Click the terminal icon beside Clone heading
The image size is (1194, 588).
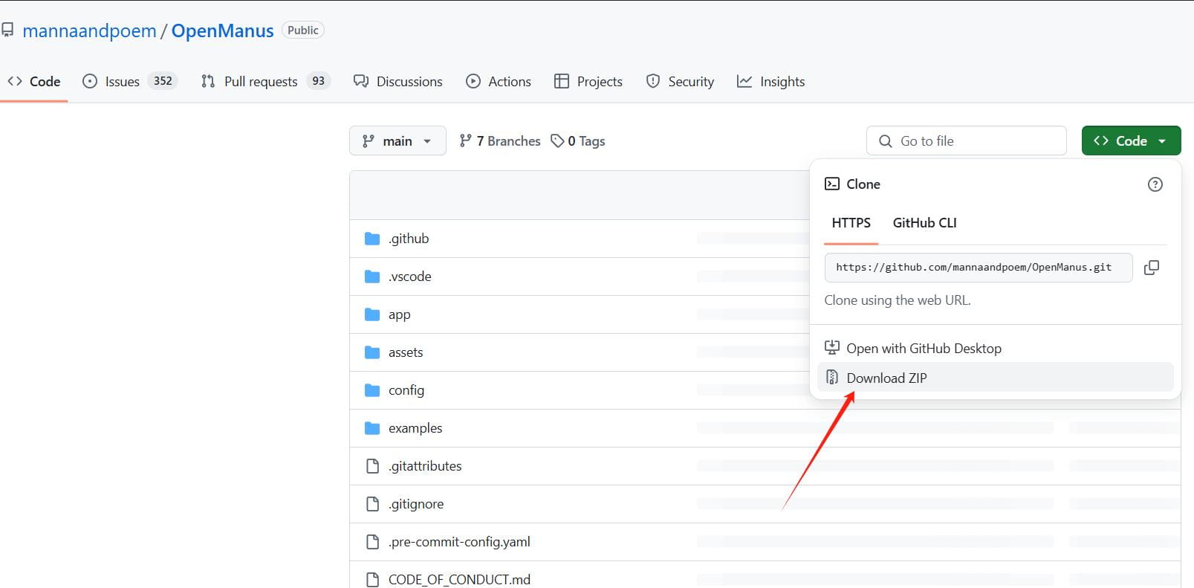pyautogui.click(x=832, y=184)
